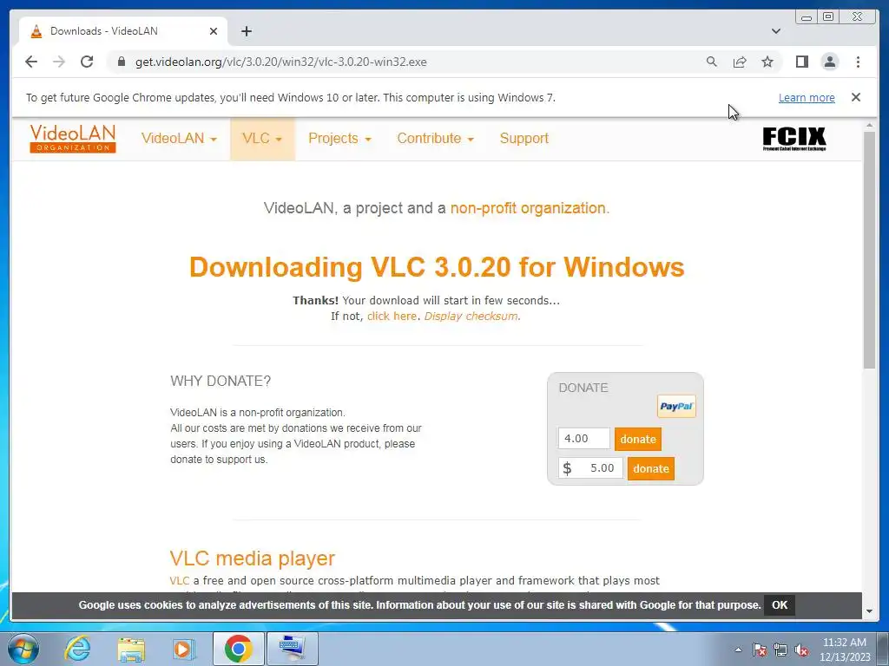The height and width of the screenshot is (666, 889).
Task: Open the Support page
Action: 524,139
